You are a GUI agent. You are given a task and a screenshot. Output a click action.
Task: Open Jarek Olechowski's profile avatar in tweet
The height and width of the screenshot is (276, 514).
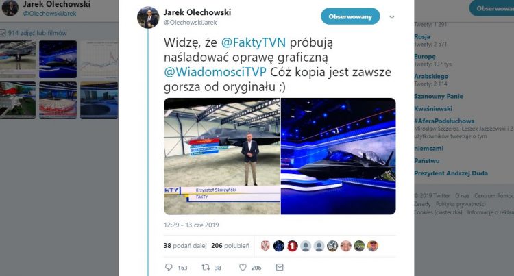tap(148, 17)
